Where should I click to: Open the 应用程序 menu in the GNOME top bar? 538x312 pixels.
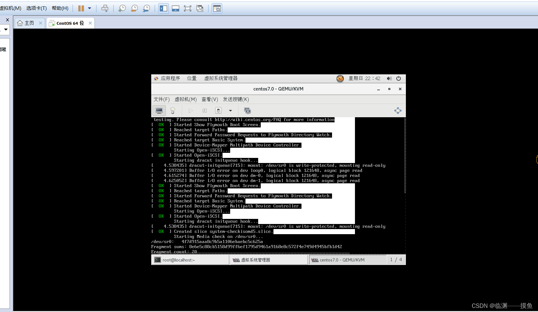(167, 78)
